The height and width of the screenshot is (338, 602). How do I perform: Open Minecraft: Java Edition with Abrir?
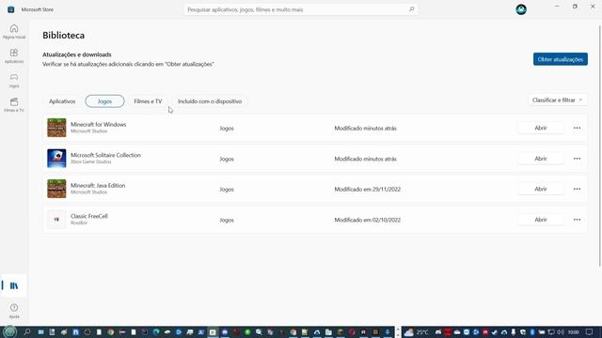[541, 189]
